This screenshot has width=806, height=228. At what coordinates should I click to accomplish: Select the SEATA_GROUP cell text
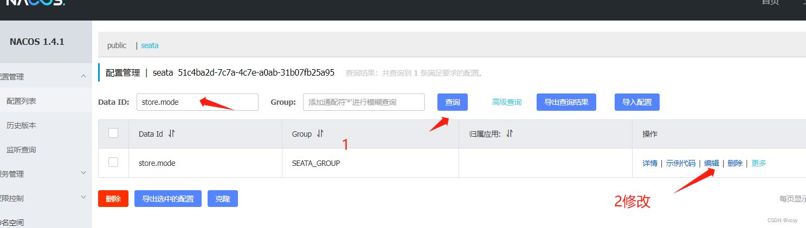click(316, 163)
